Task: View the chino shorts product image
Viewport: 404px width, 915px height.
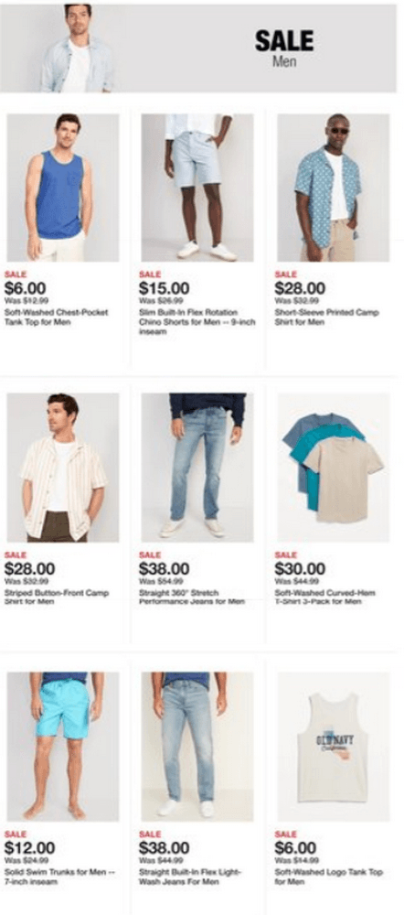Action: pos(197,188)
